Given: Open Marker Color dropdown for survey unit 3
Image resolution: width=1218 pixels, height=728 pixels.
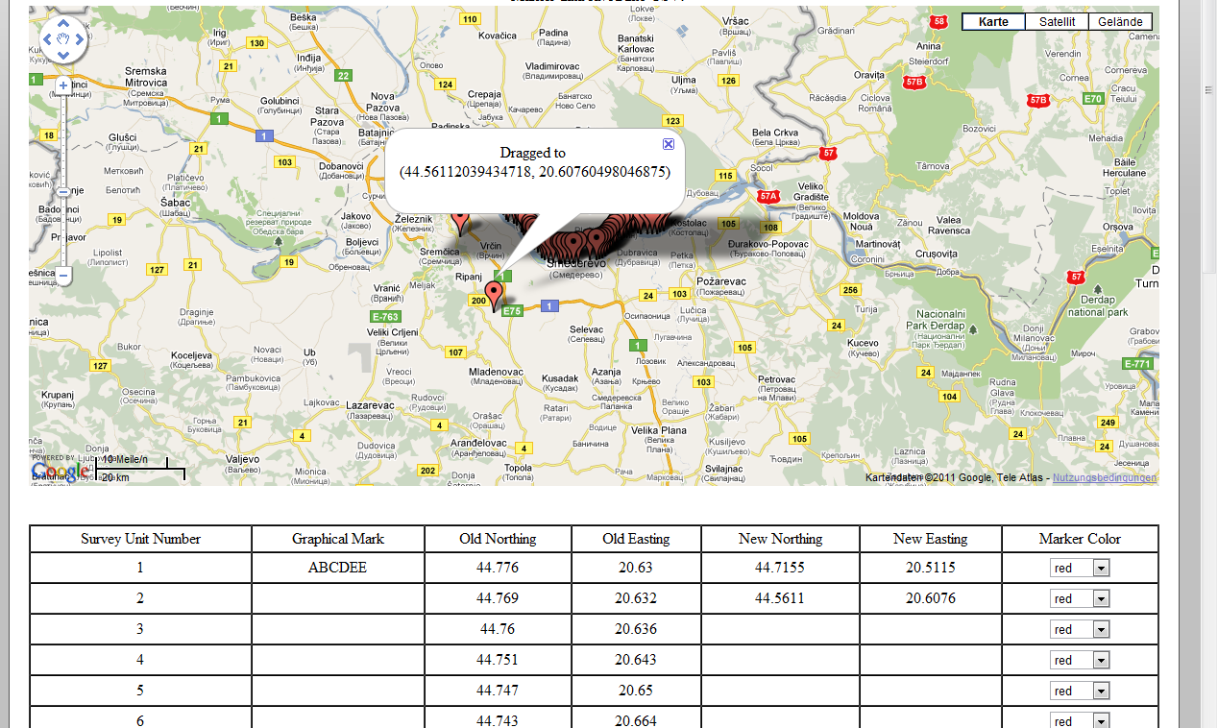Looking at the screenshot, I should [x=1080, y=630].
